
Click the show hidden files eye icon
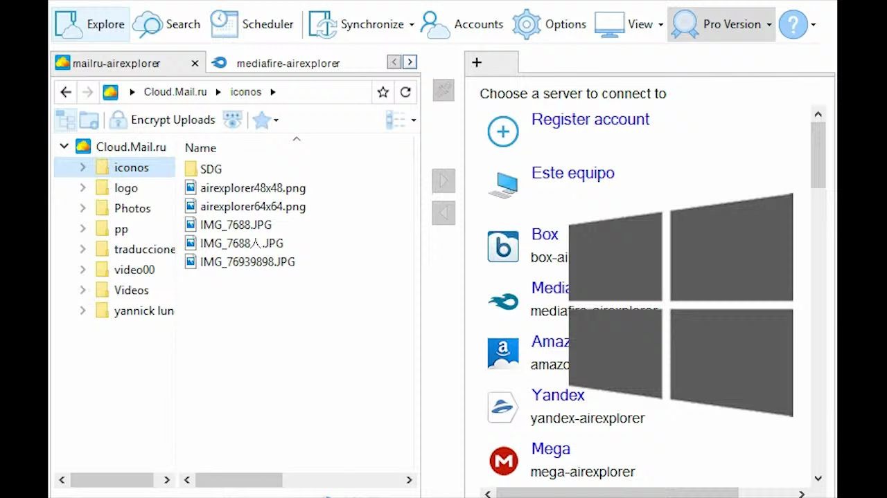[232, 120]
